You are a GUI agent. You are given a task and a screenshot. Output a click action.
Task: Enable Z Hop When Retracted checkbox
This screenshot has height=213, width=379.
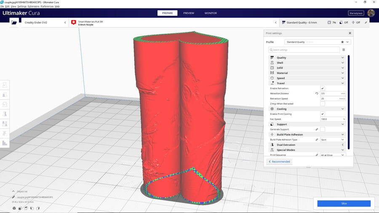[323, 104]
